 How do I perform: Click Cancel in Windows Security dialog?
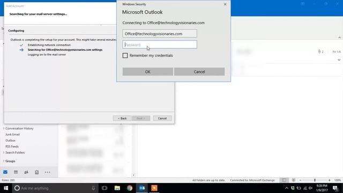click(x=199, y=72)
